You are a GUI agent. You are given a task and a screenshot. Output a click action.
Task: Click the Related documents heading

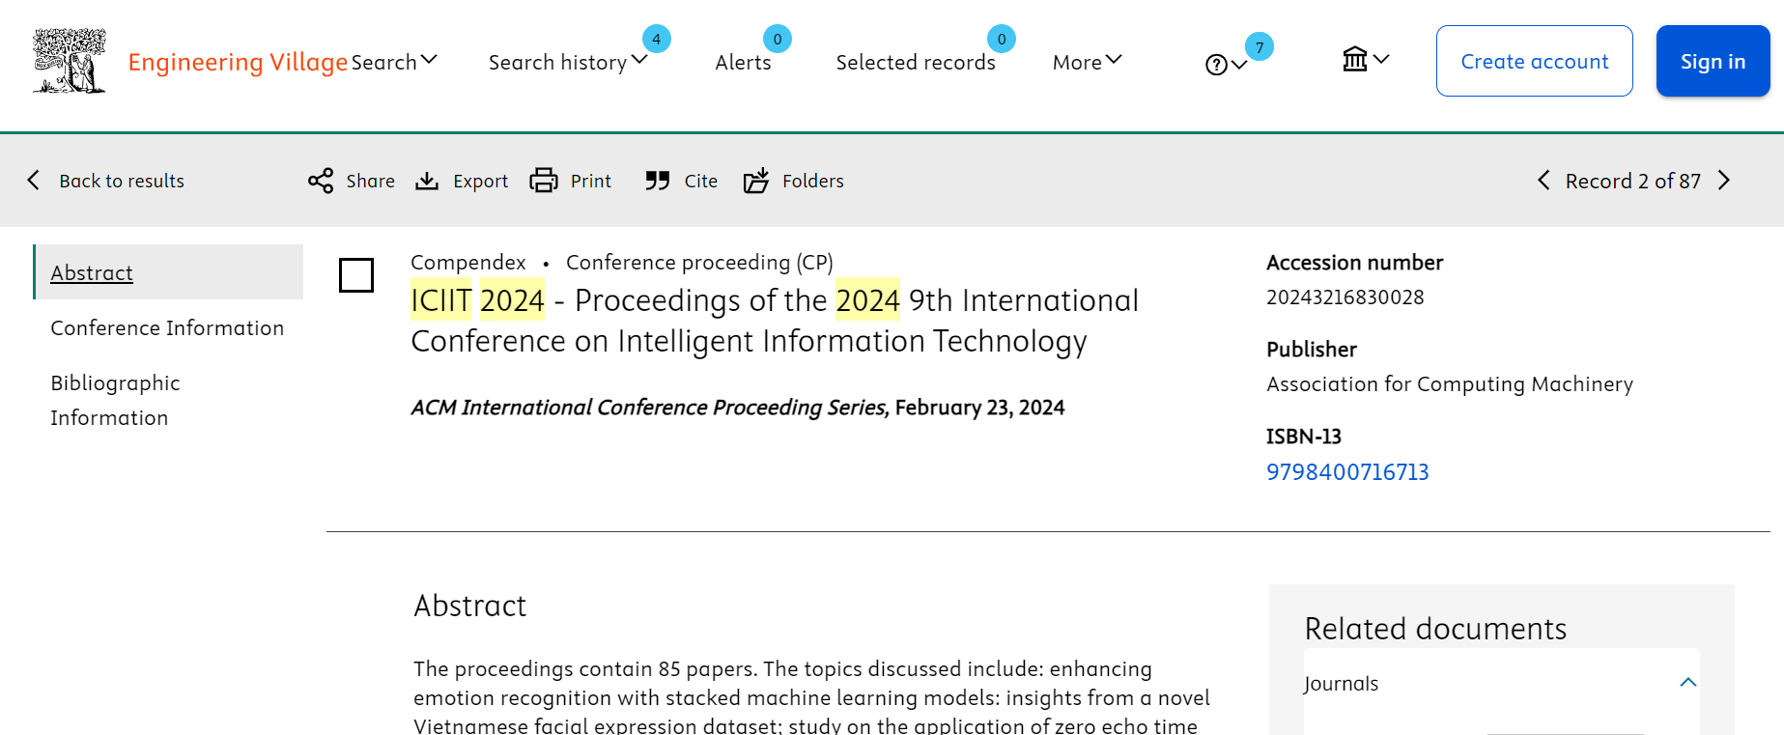pos(1435,629)
